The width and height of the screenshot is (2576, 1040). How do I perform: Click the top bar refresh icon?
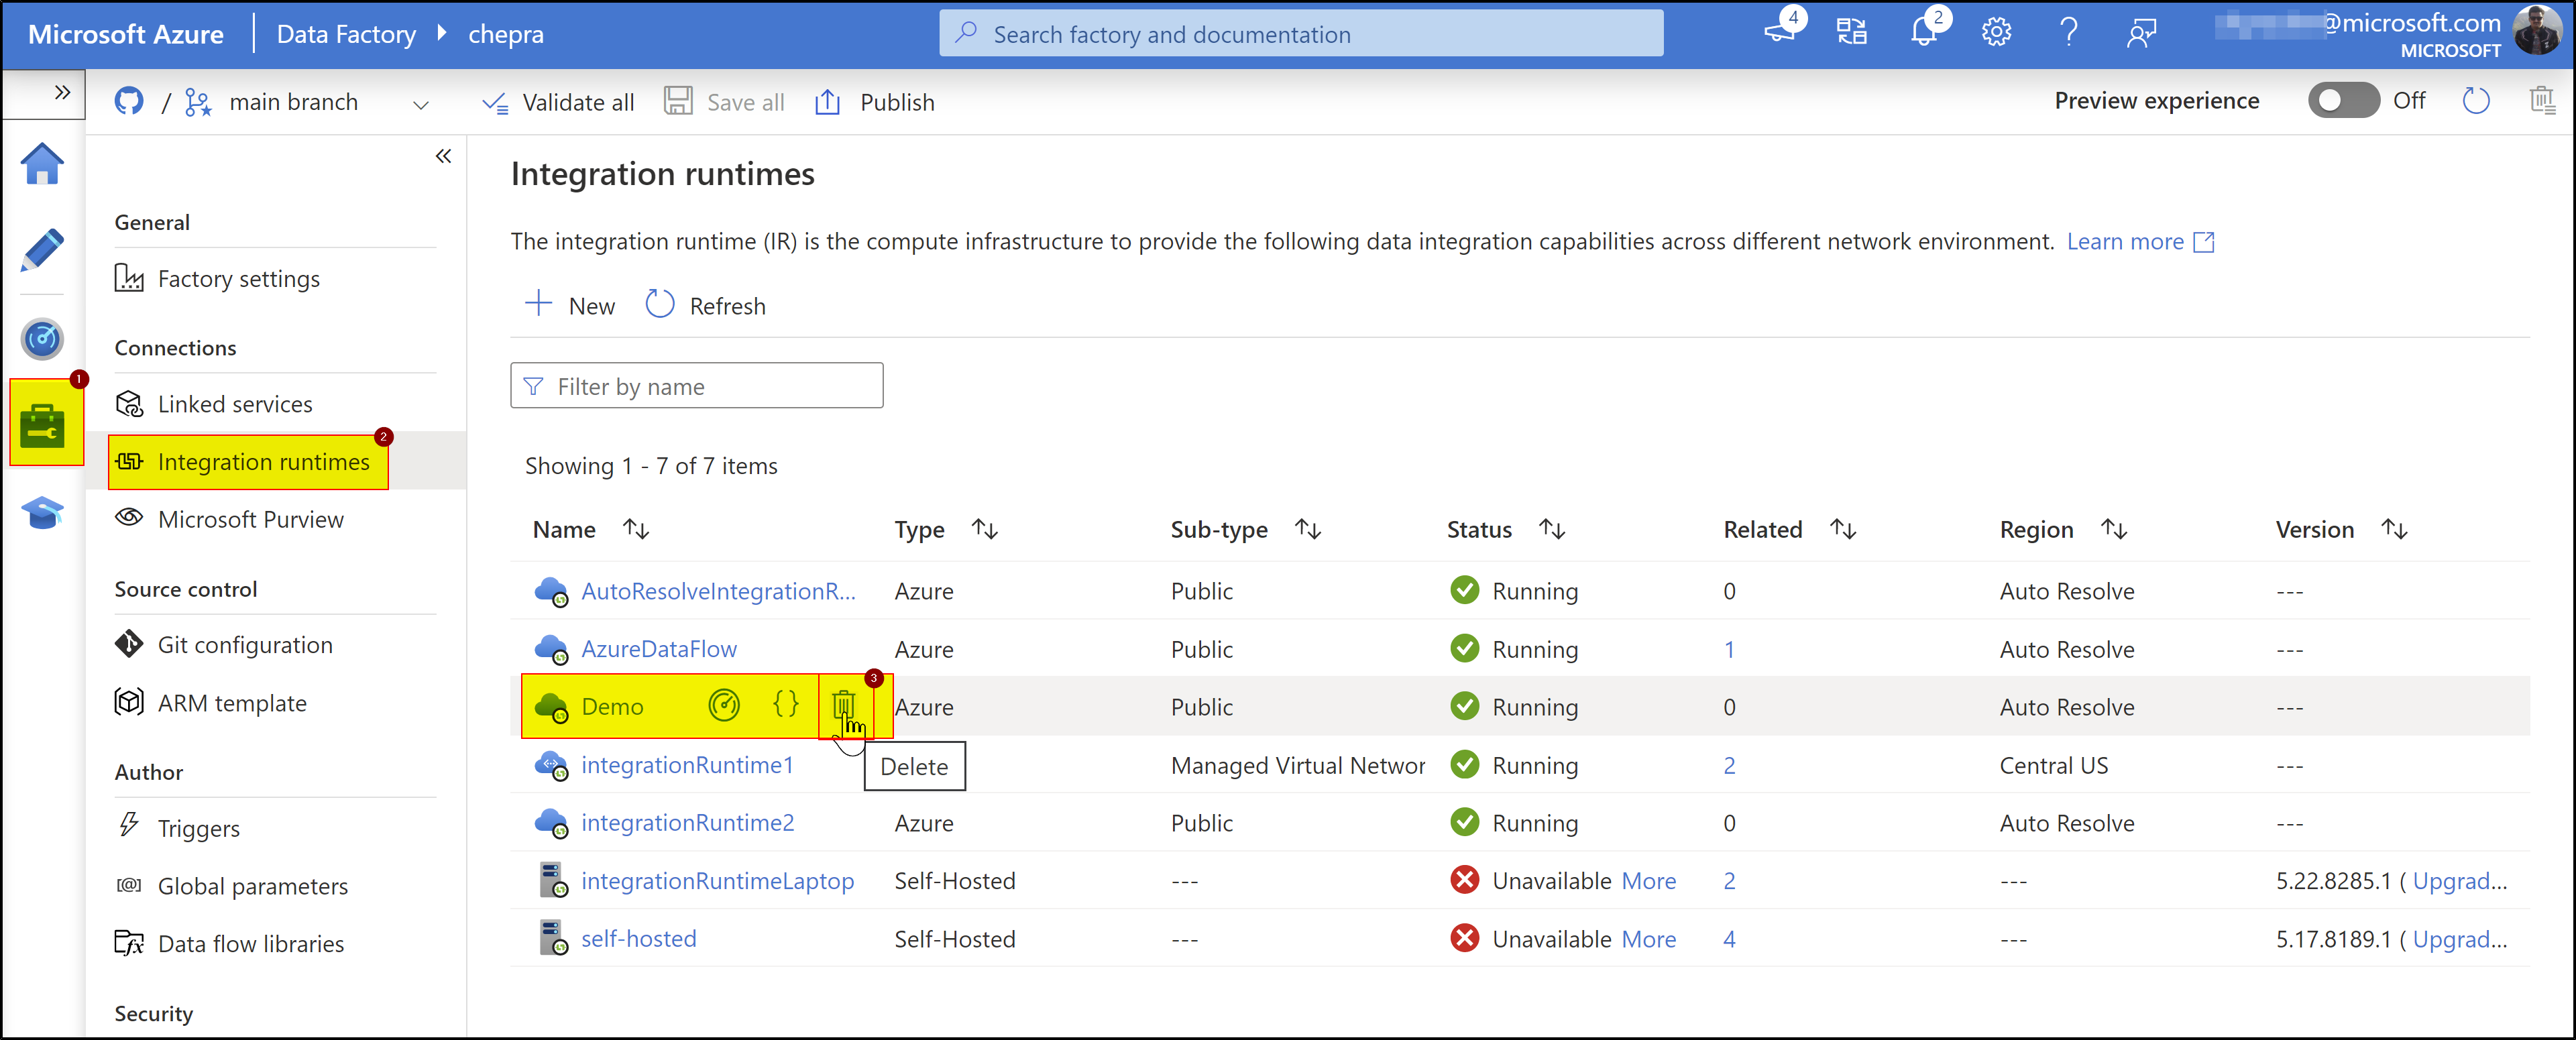pos(2476,100)
